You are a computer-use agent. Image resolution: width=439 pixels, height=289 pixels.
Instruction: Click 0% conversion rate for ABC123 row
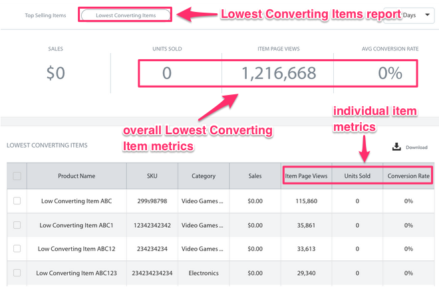click(408, 273)
